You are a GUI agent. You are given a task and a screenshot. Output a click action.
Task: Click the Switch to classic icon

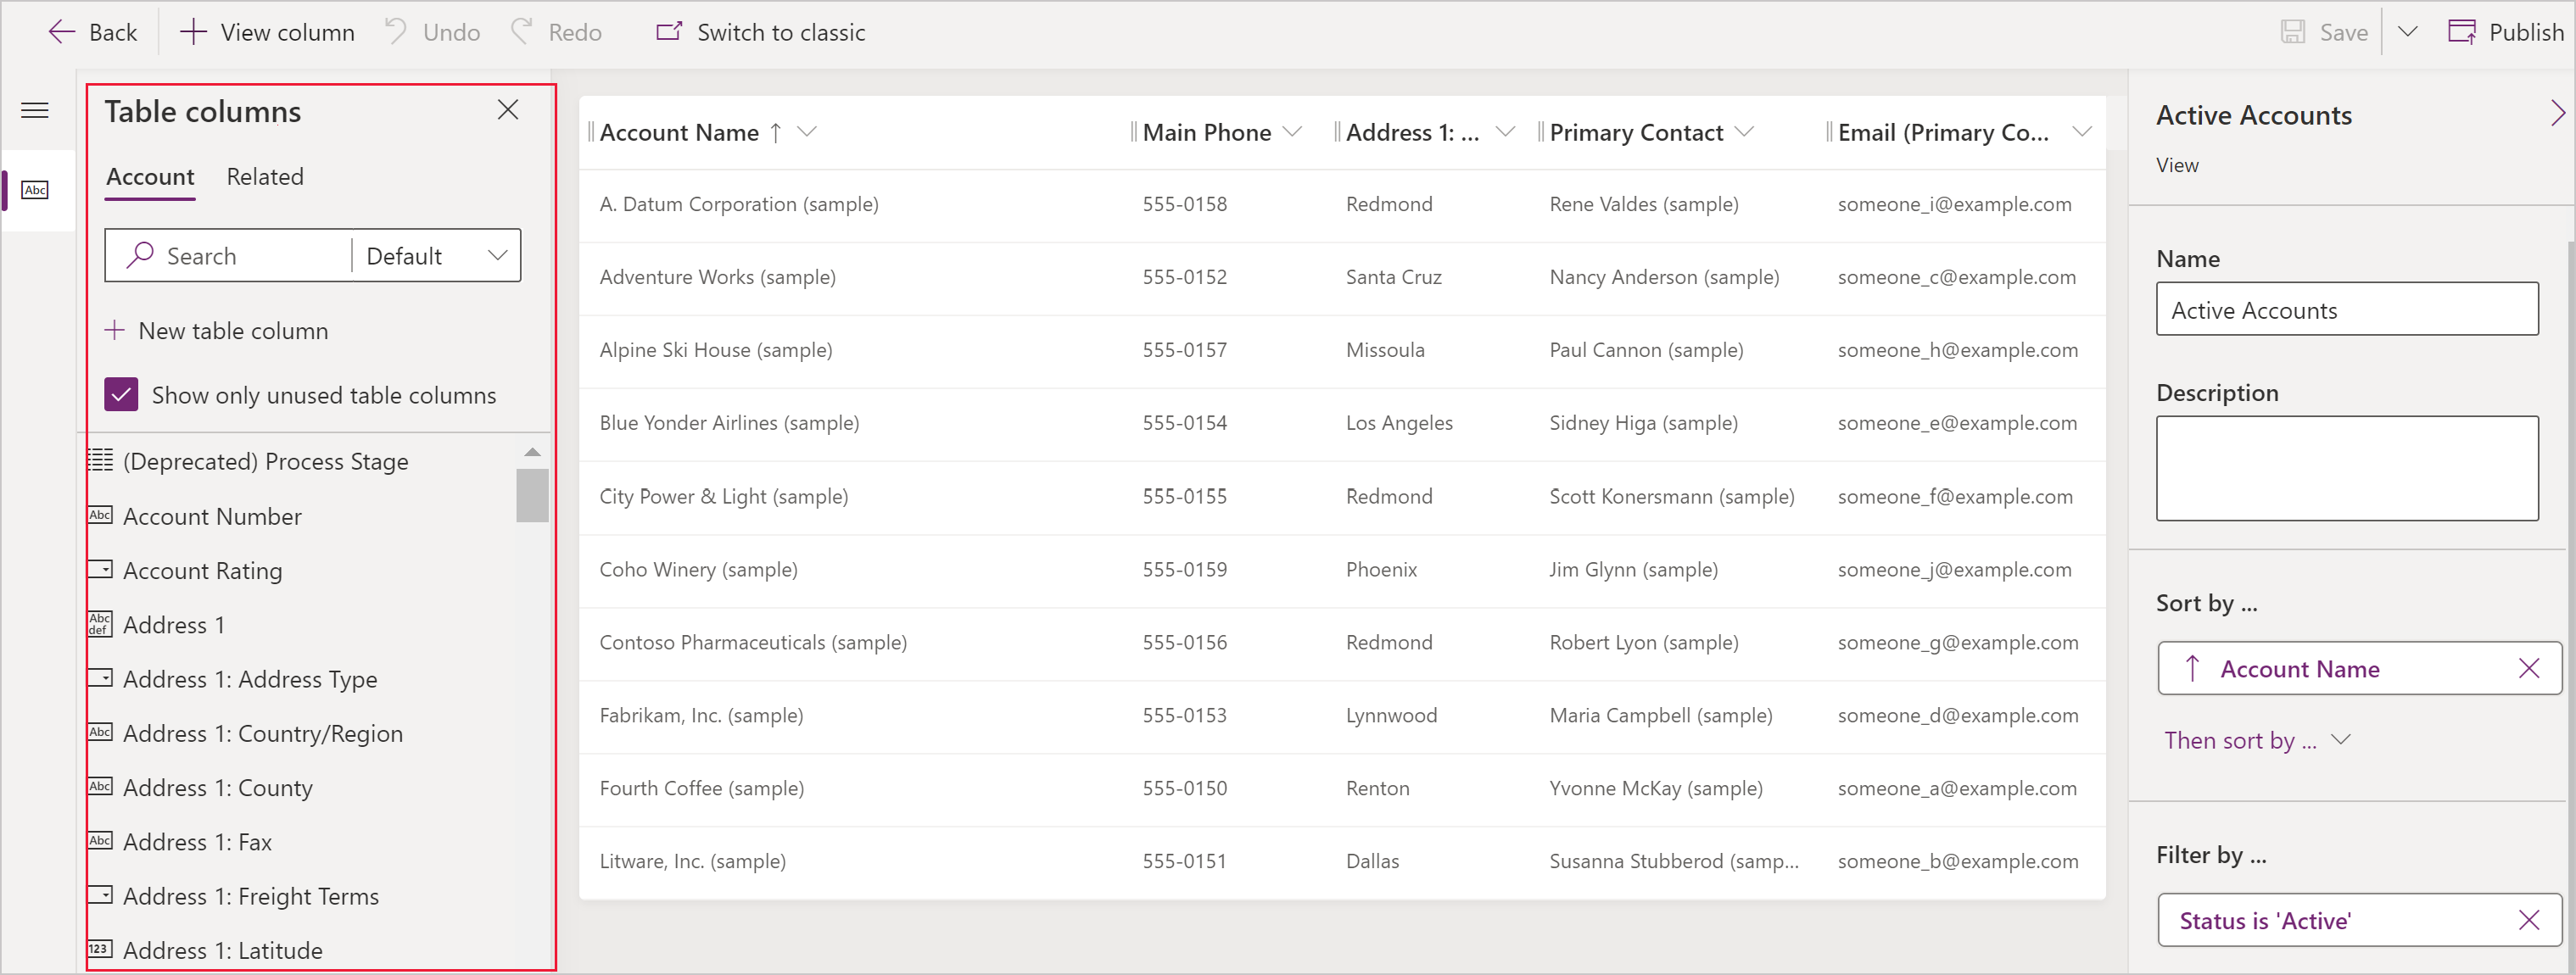(665, 31)
